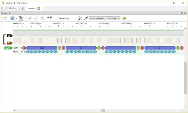The height and width of the screenshot is (113, 188).
Task: Close the Session 1 tab
Action: 39,8
